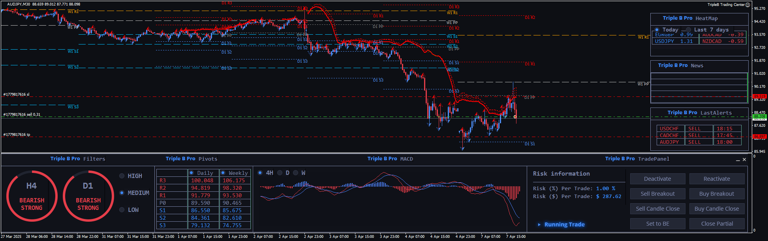This screenshot has width=768, height=241.
Task: Select the LOW filter radio button
Action: [122, 210]
